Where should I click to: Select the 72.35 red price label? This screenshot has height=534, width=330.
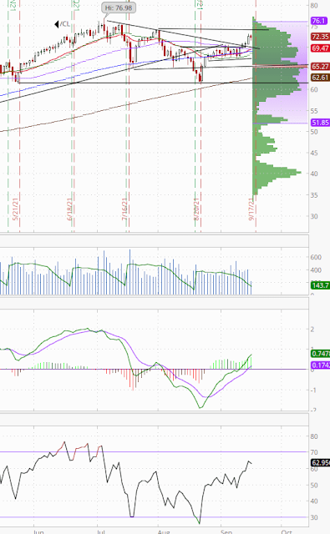320,37
